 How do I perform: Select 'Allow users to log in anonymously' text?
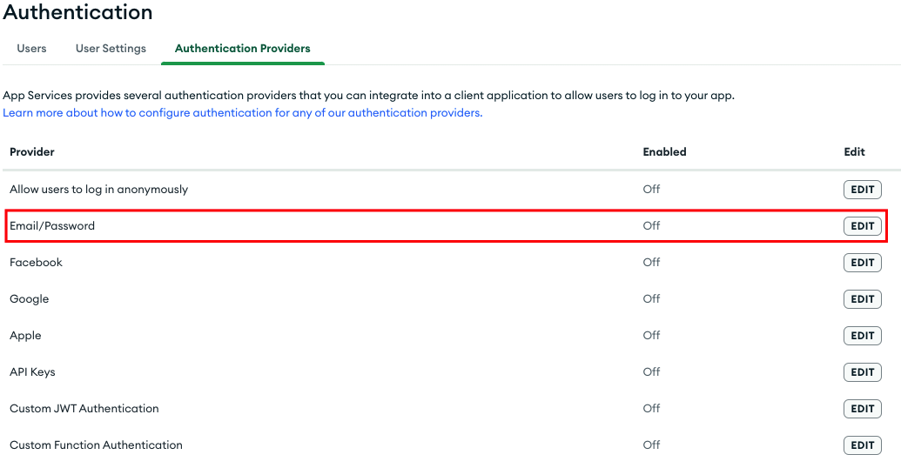(99, 190)
